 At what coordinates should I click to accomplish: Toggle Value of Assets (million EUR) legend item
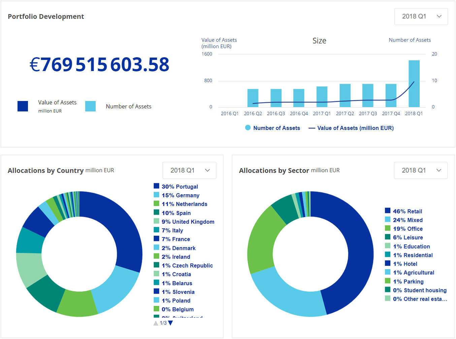[x=351, y=128]
